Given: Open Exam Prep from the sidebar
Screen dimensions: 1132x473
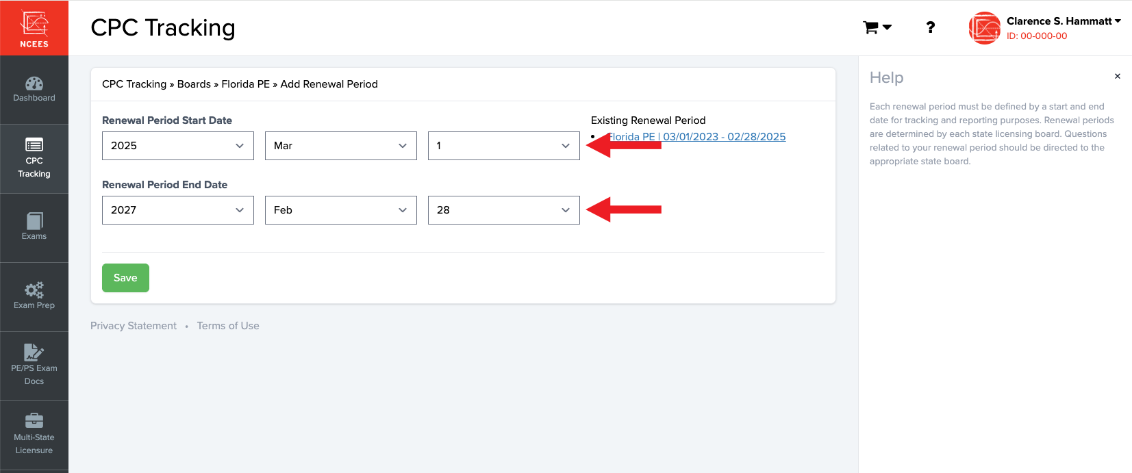Looking at the screenshot, I should pyautogui.click(x=34, y=297).
